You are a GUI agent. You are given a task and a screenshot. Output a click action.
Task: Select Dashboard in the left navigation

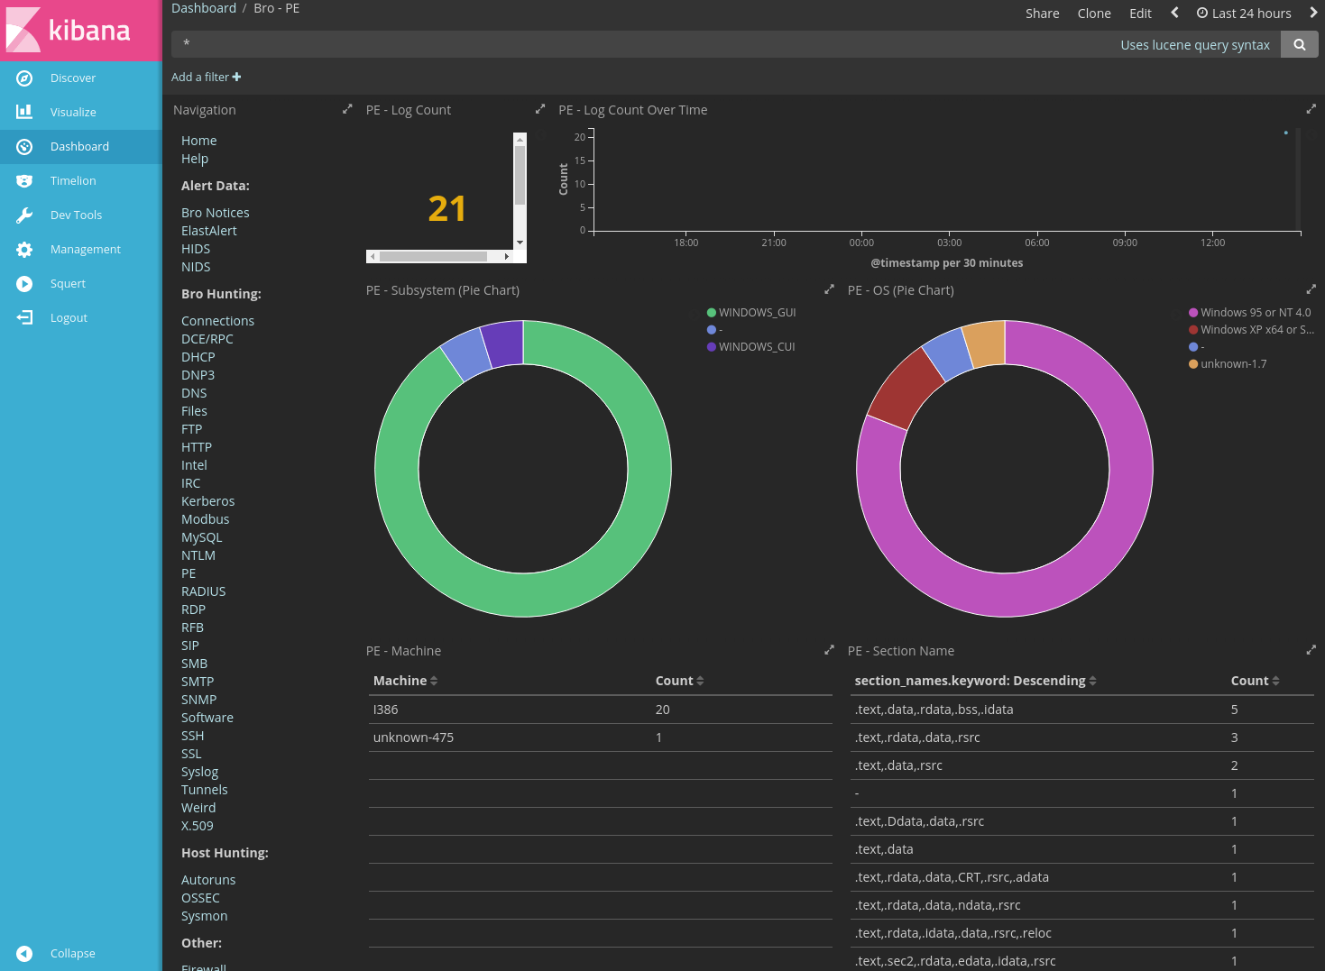point(79,146)
